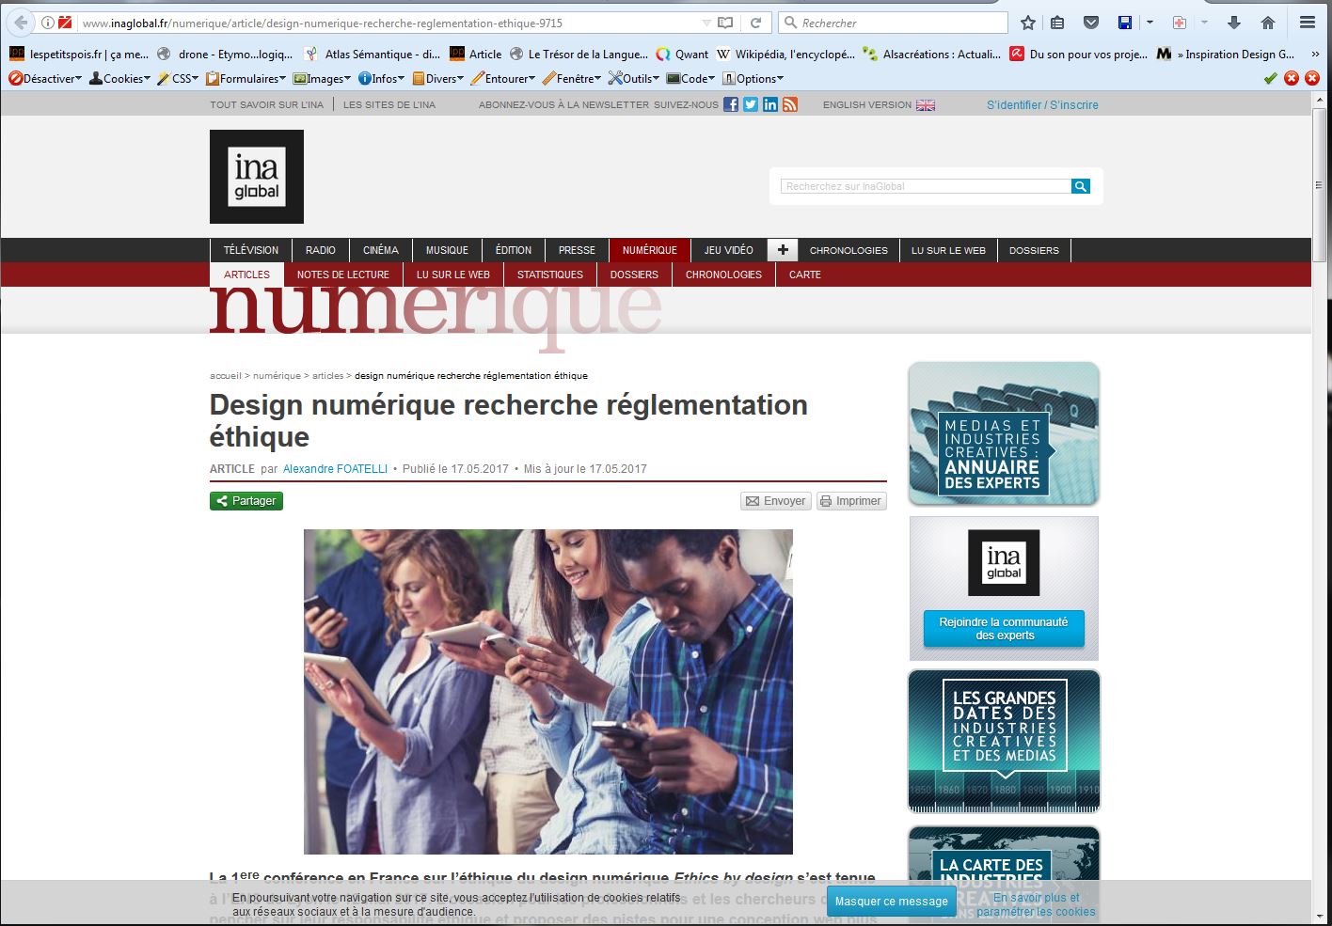The height and width of the screenshot is (926, 1332).
Task: Open the Annuaire des experts banner
Action: pos(1004,433)
